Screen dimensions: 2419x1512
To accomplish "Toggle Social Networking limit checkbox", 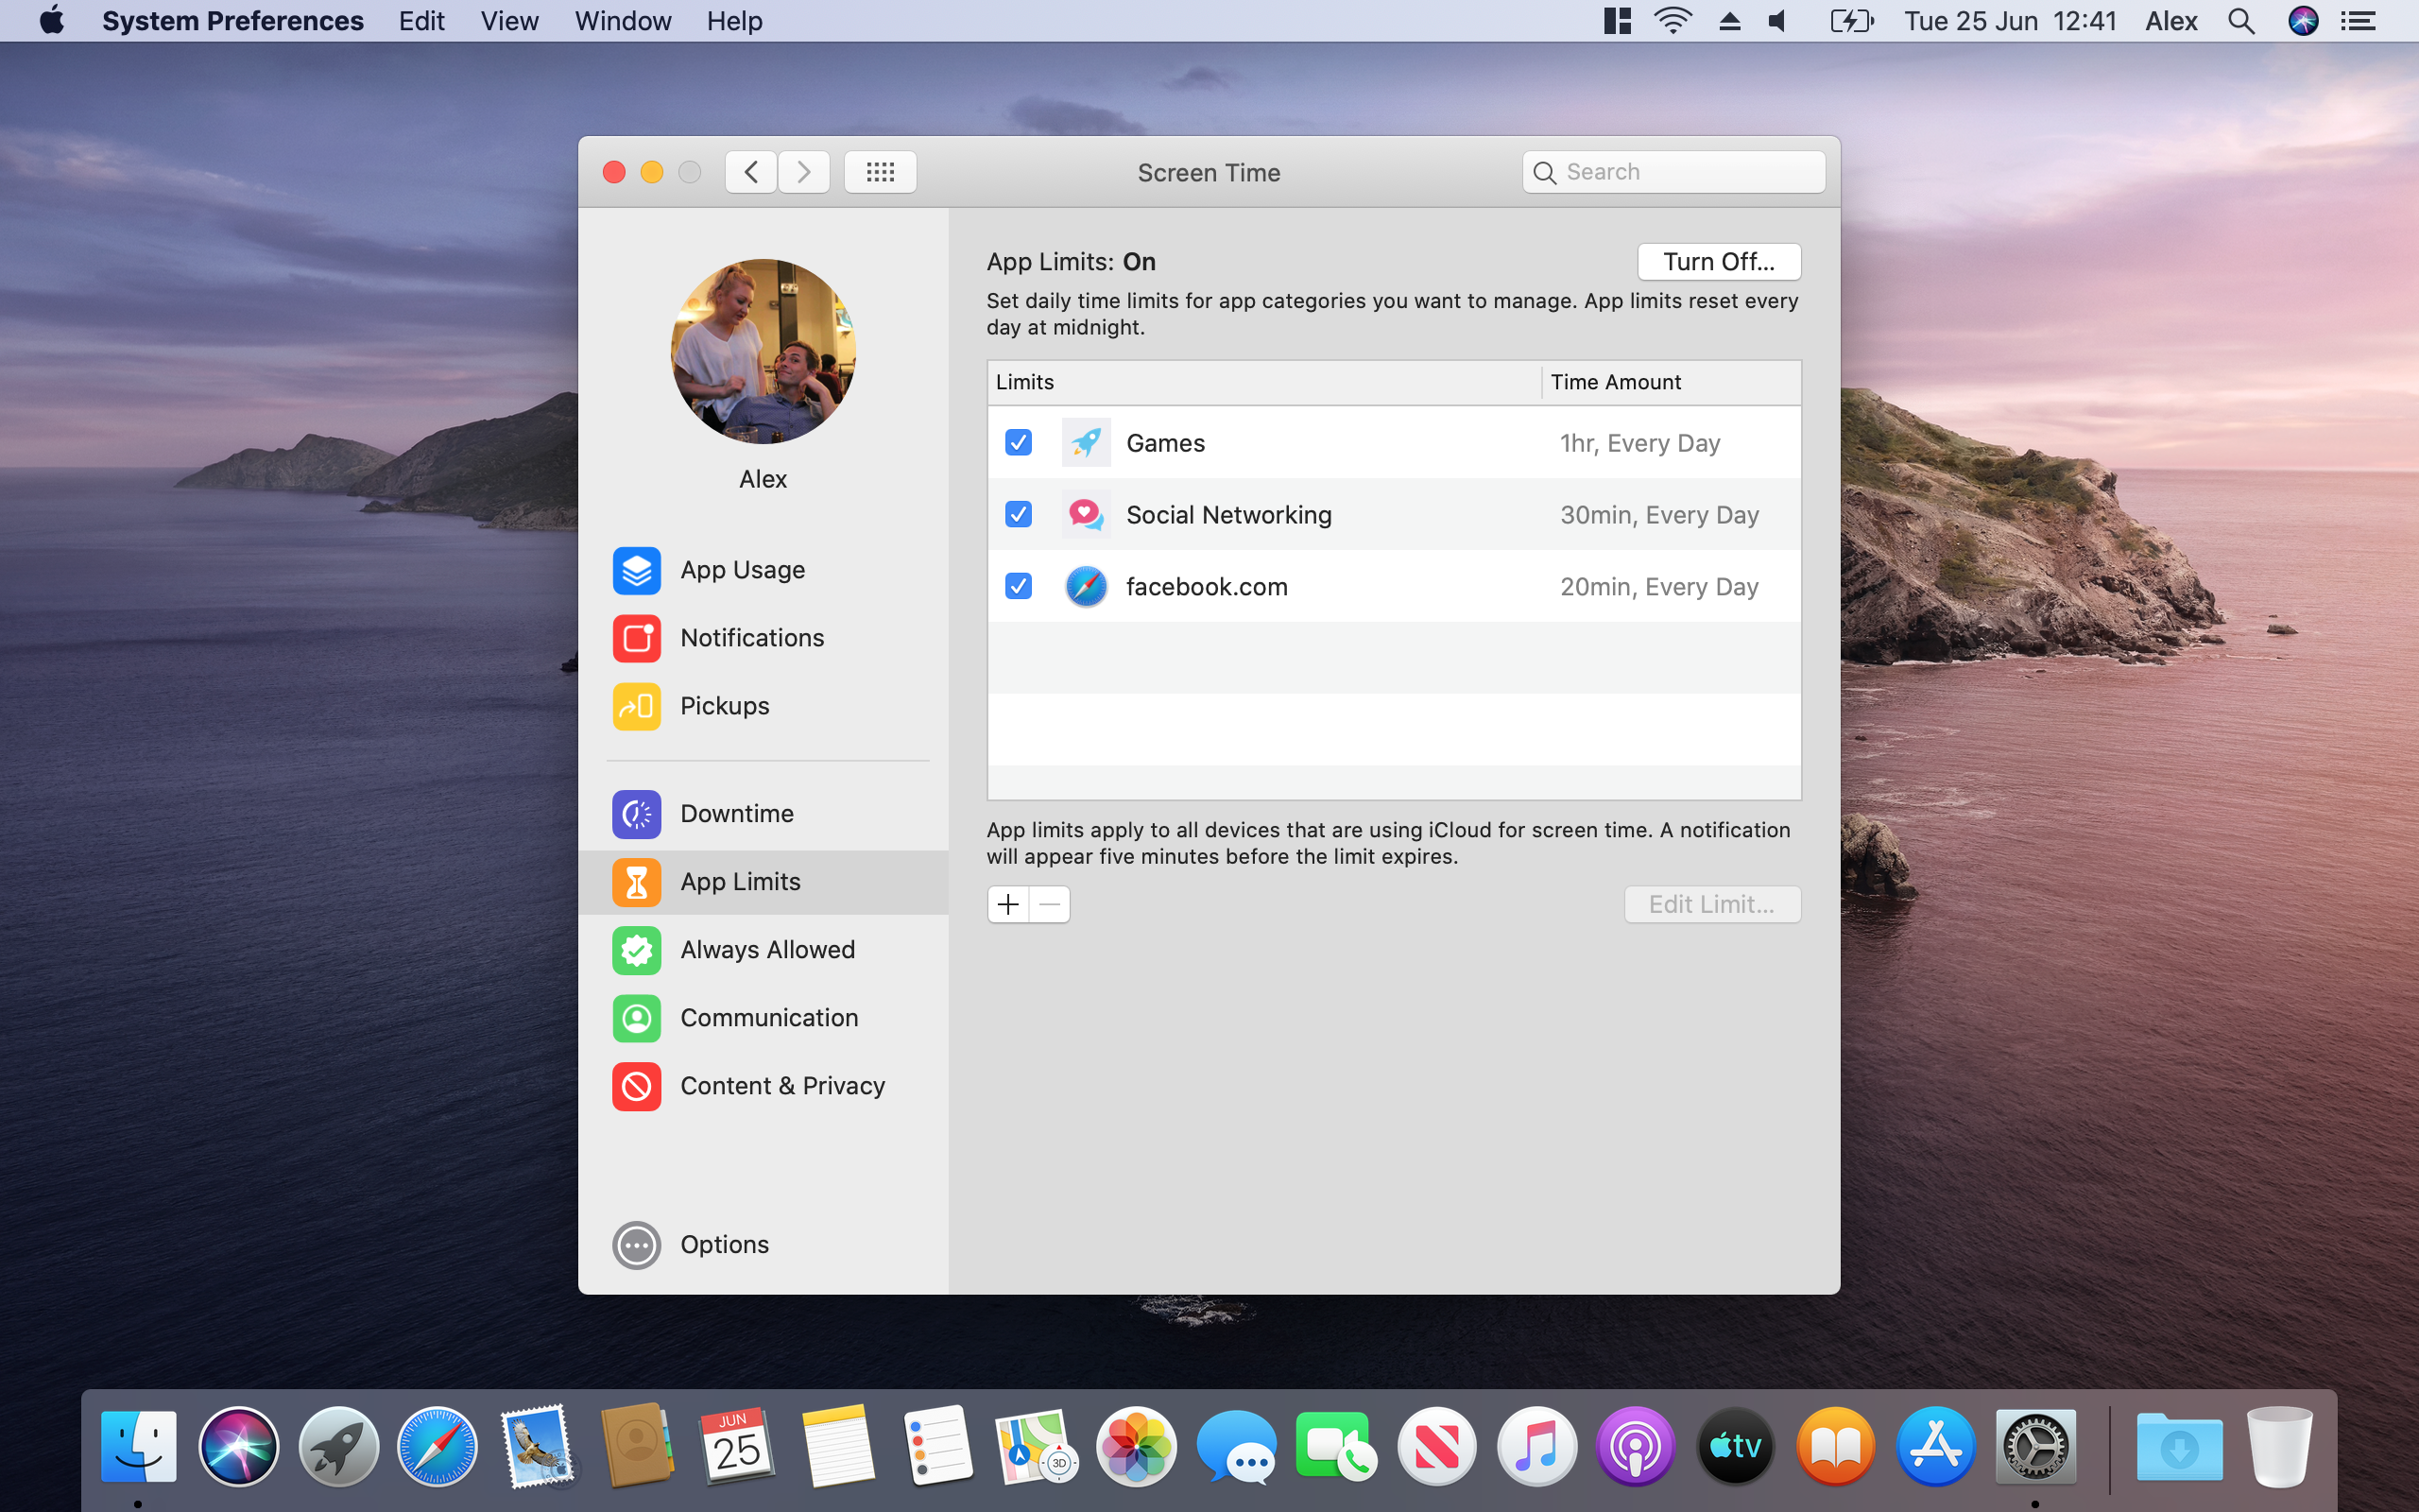I will click(x=1019, y=514).
